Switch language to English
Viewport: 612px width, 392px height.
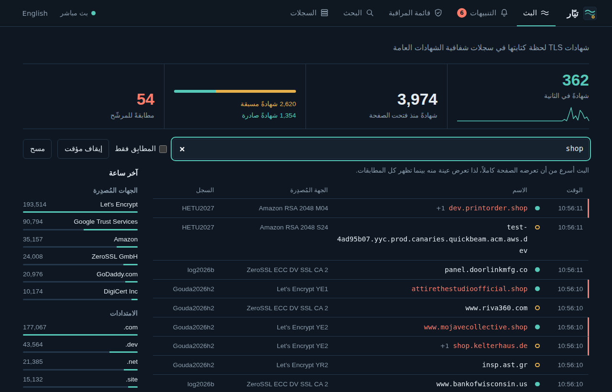35,13
